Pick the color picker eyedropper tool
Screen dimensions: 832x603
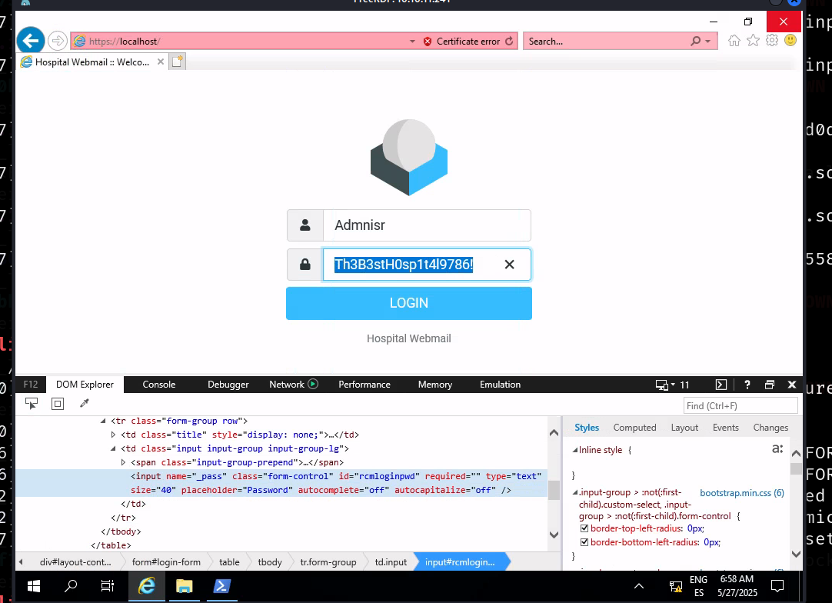click(85, 404)
